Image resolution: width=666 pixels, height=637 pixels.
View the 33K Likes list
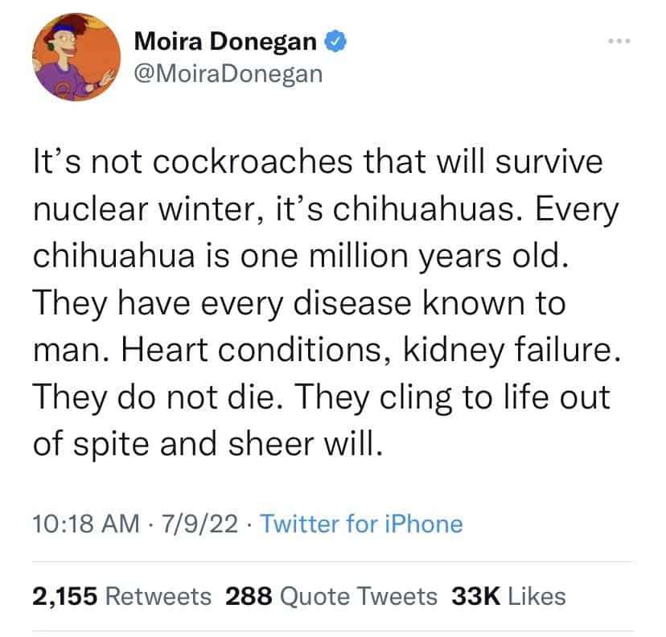coord(508,596)
